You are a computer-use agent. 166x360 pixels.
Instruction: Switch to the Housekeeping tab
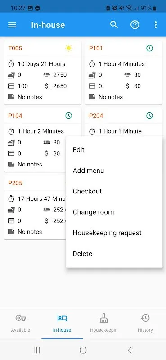click(x=103, y=324)
